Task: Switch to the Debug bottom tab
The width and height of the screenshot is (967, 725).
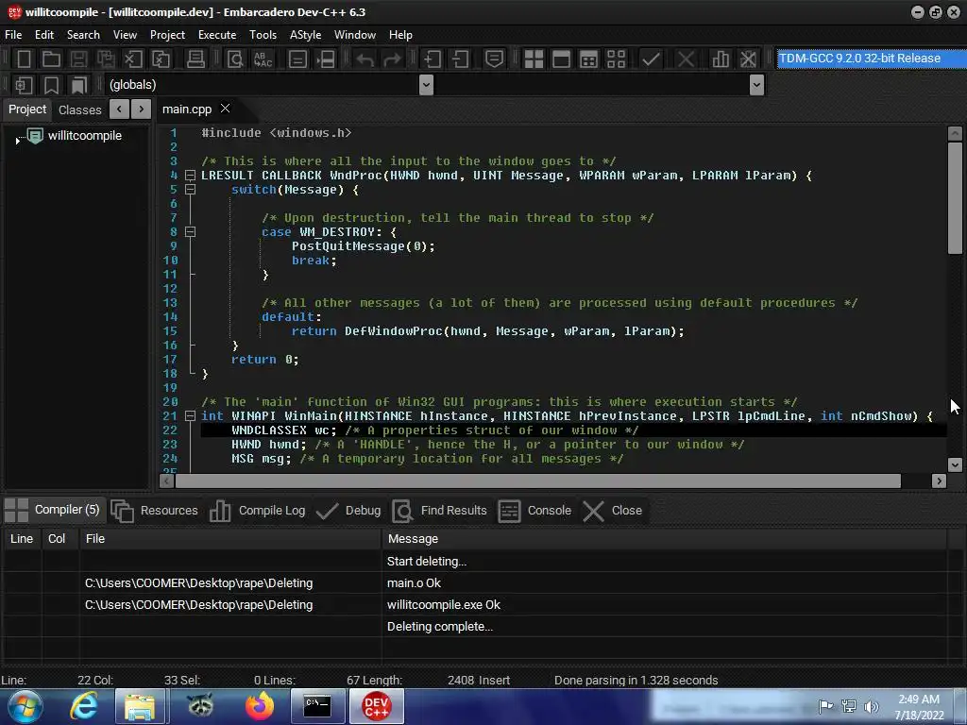Action: pyautogui.click(x=348, y=511)
